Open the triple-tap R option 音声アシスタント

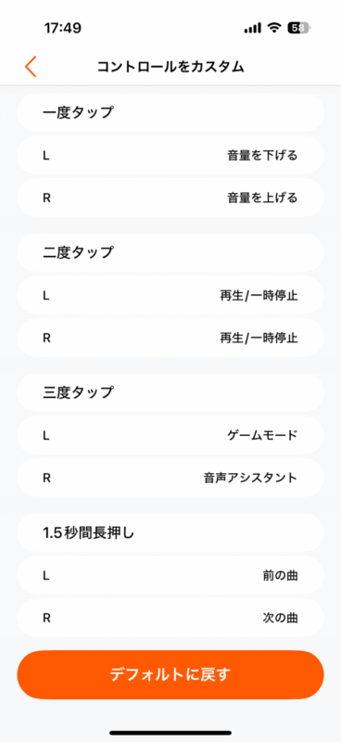pyautogui.click(x=170, y=478)
